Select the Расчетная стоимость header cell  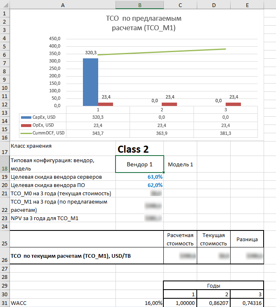(x=180, y=239)
